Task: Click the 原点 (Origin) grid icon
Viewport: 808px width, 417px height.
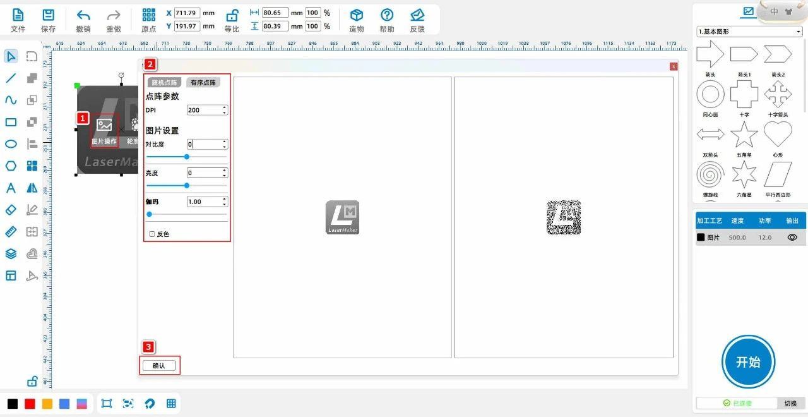Action: [148, 15]
